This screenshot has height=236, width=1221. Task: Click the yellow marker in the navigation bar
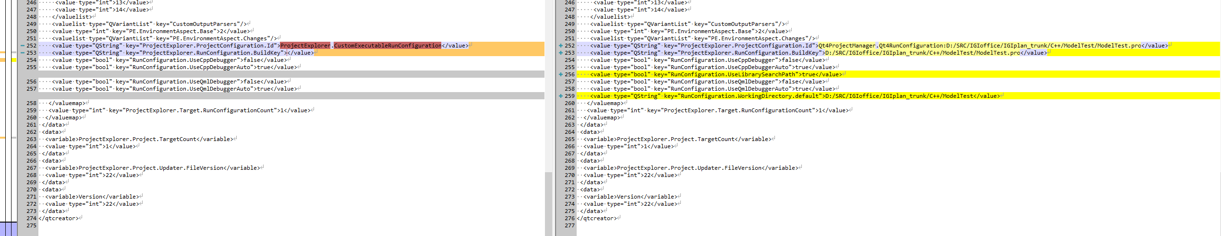pos(14,60)
